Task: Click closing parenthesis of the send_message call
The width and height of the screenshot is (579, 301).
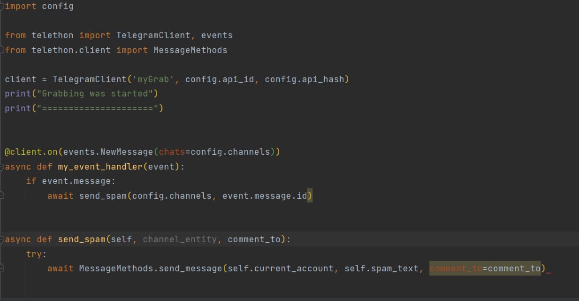Action: coord(543,269)
